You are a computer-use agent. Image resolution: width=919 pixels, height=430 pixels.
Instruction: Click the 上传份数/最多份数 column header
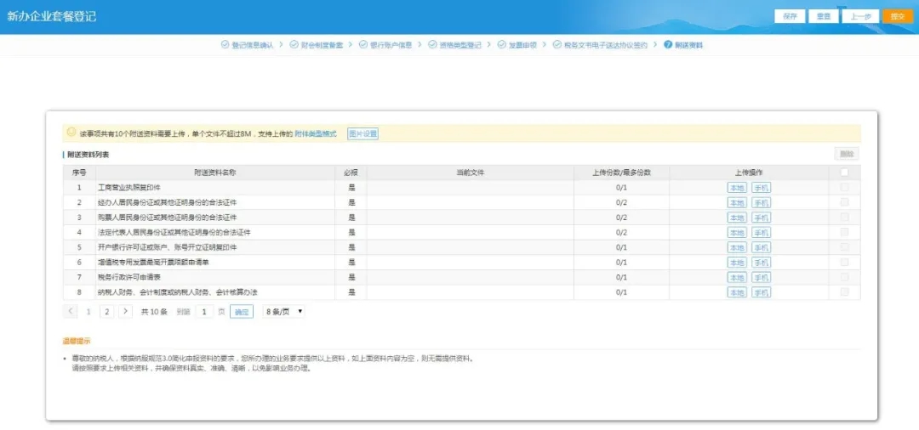[x=621, y=173]
